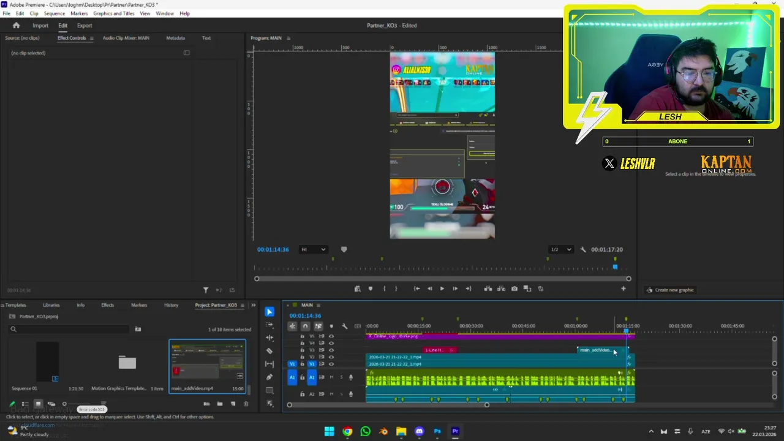Switch to Audio Clip Mixer: MAIN tab
Screen dimensions: 784x441
tap(126, 38)
